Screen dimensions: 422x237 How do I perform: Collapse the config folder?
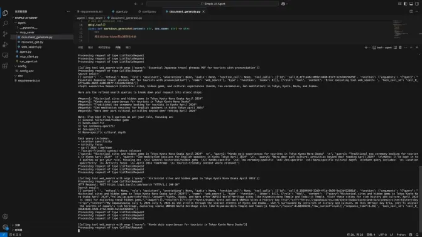22,66
